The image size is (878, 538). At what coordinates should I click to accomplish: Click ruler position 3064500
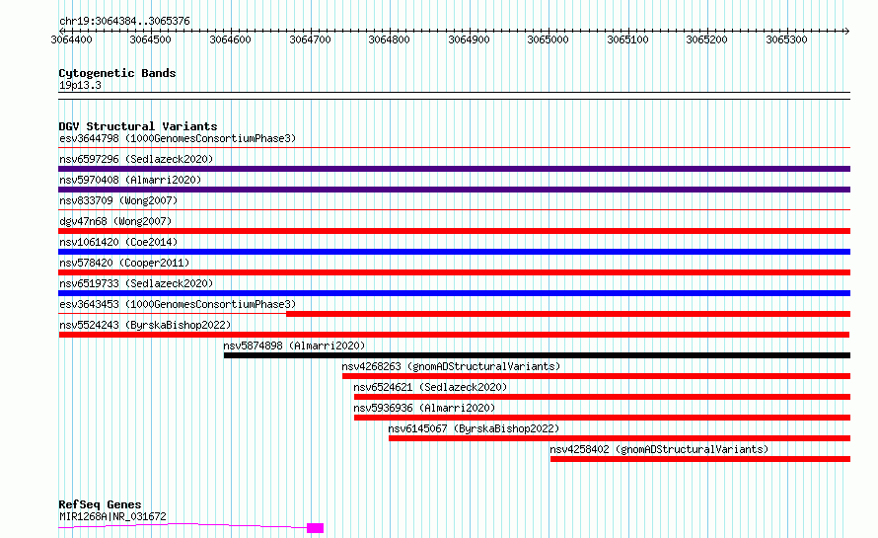pyautogui.click(x=151, y=39)
